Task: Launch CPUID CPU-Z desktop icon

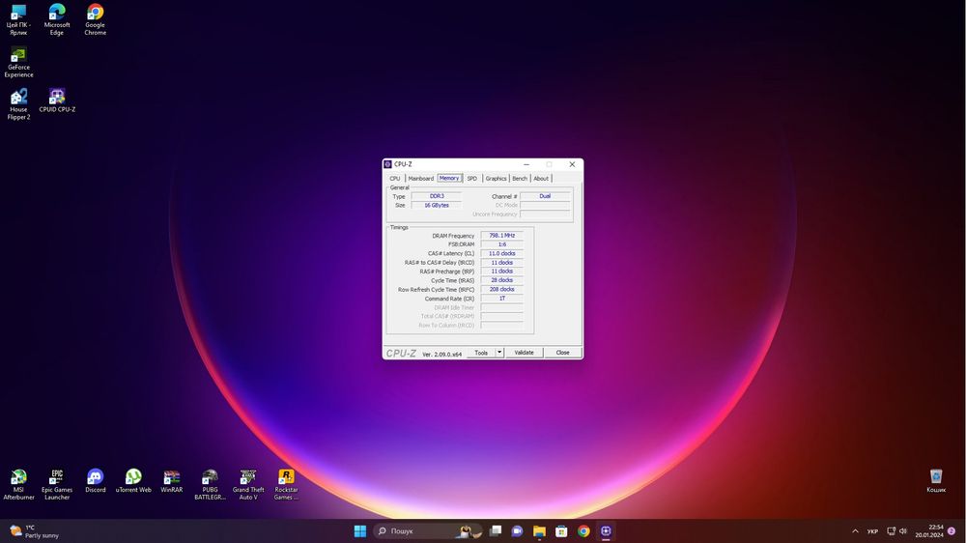Action: (57, 97)
